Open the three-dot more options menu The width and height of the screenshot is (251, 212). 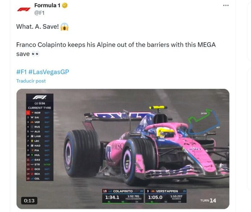coord(226,5)
